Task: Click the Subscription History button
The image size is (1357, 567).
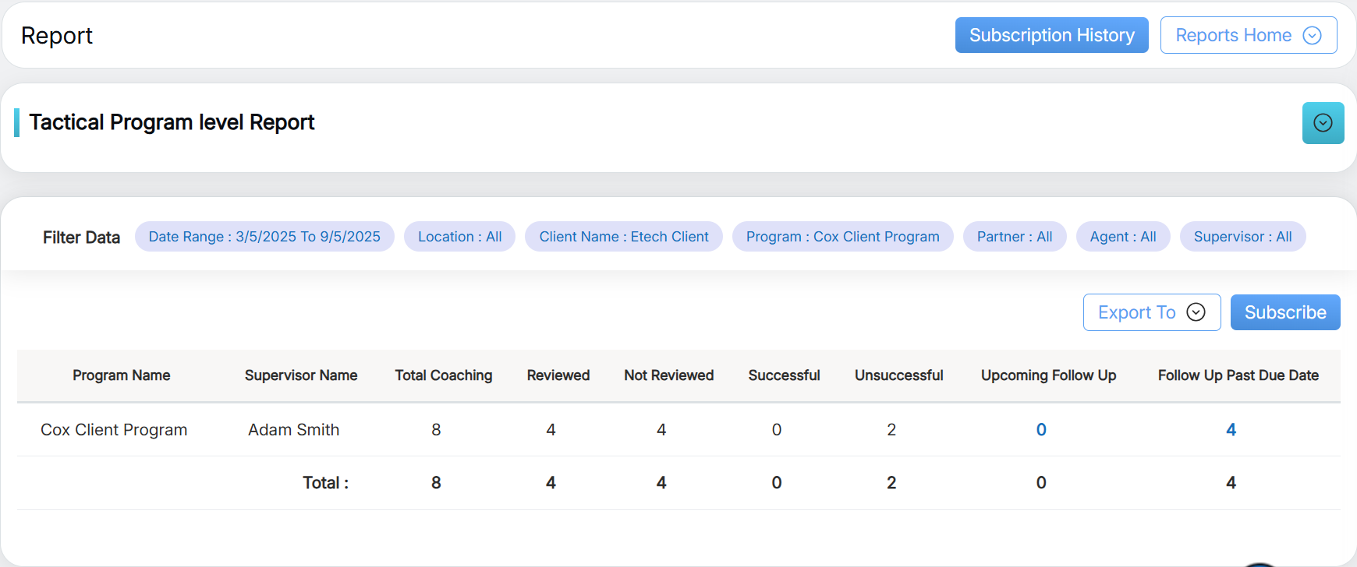Action: tap(1051, 35)
